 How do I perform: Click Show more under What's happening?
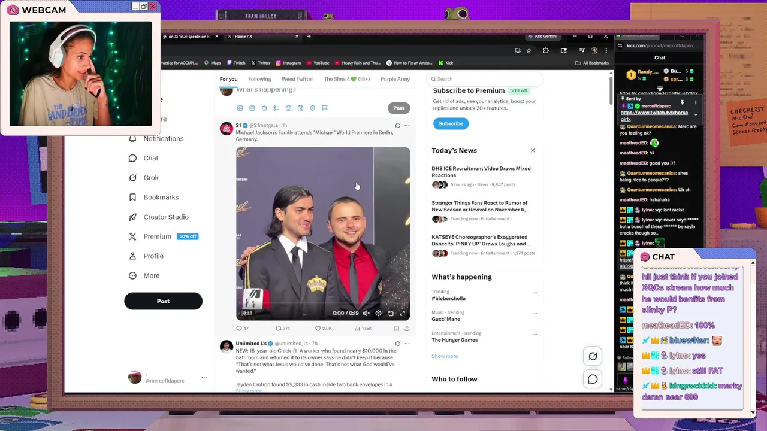tap(445, 356)
